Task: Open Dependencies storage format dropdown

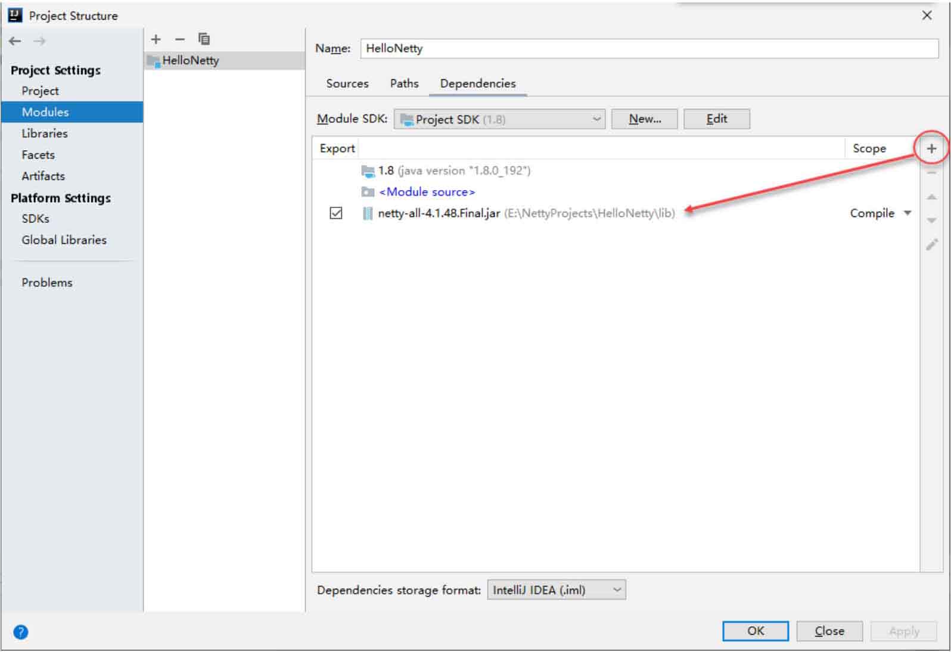Action: pyautogui.click(x=556, y=590)
